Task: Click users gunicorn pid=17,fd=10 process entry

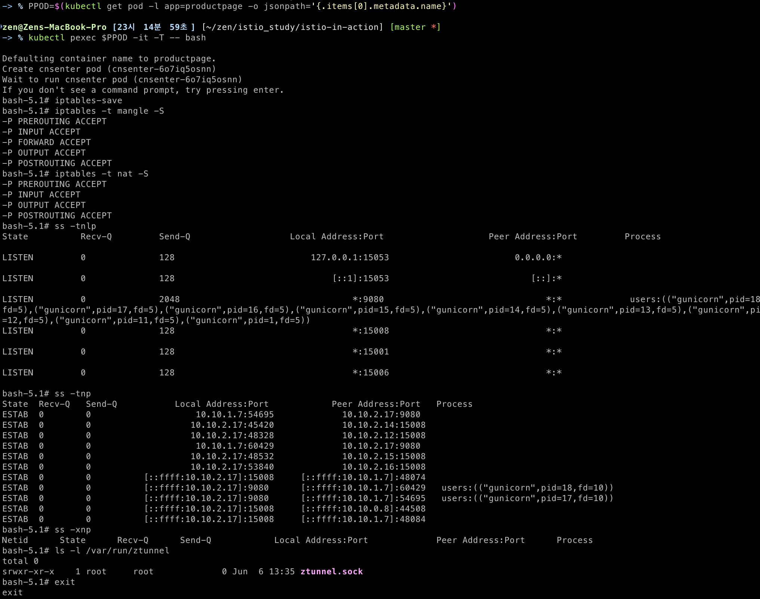Action: click(528, 498)
